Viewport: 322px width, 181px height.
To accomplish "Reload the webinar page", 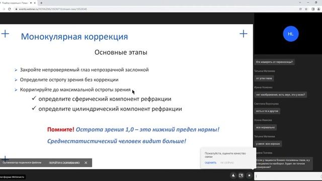I will (x=9, y=9).
